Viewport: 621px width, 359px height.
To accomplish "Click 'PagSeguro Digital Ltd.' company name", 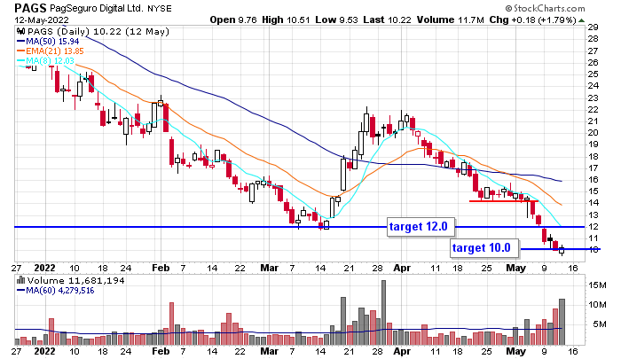I will pyautogui.click(x=97, y=8).
